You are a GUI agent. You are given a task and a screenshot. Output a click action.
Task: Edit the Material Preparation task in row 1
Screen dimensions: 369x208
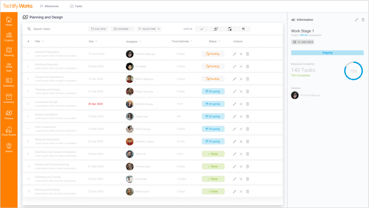pyautogui.click(x=235, y=54)
